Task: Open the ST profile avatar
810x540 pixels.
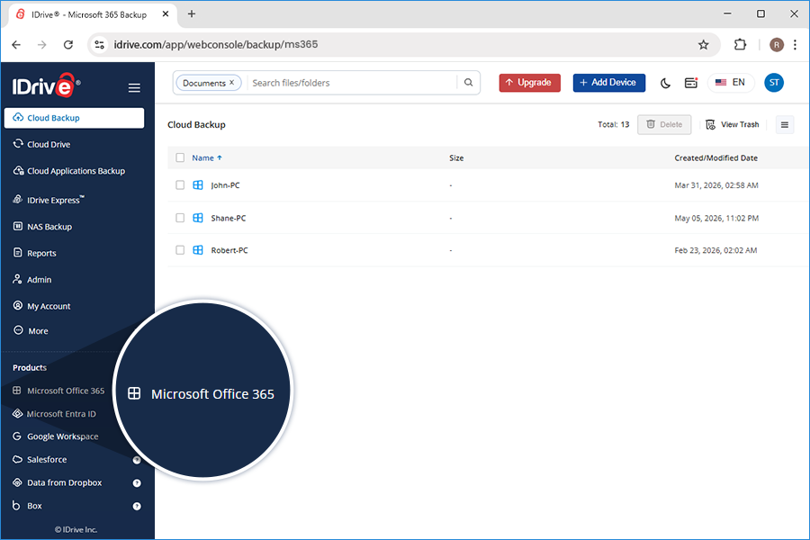Action: coord(774,83)
